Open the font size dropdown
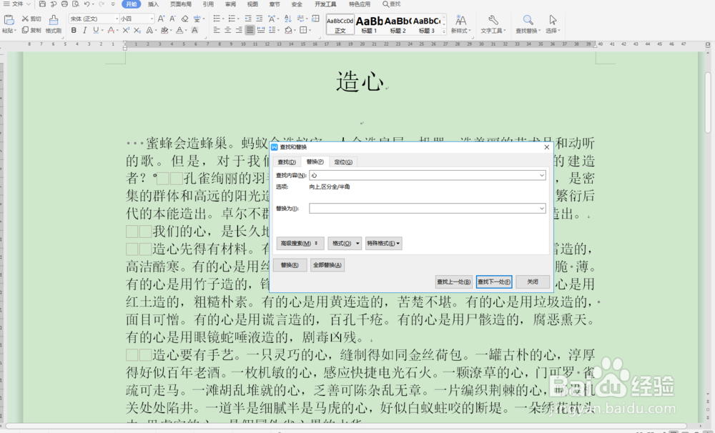This screenshot has width=715, height=433. coord(152,19)
